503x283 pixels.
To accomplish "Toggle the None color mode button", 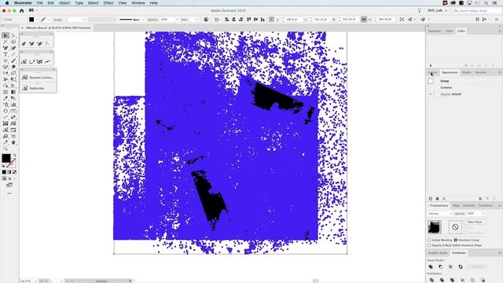I will pyautogui.click(x=14, y=172).
